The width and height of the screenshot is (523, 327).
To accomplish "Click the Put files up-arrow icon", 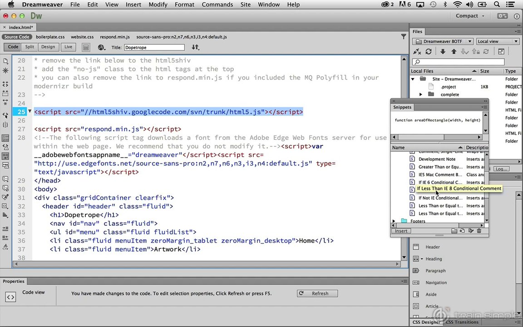I will 454,51.
